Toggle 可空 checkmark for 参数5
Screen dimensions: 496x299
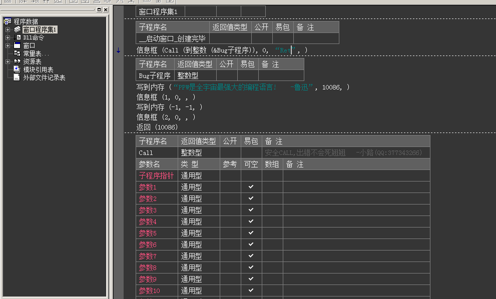(251, 233)
